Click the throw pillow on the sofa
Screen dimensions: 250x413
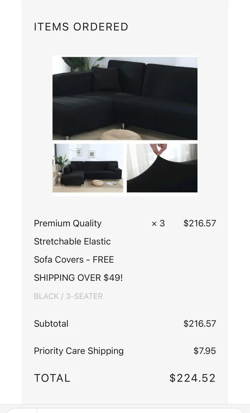point(106,80)
